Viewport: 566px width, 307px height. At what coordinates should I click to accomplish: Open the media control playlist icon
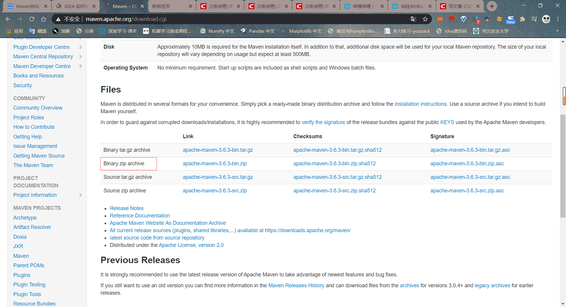534,19
